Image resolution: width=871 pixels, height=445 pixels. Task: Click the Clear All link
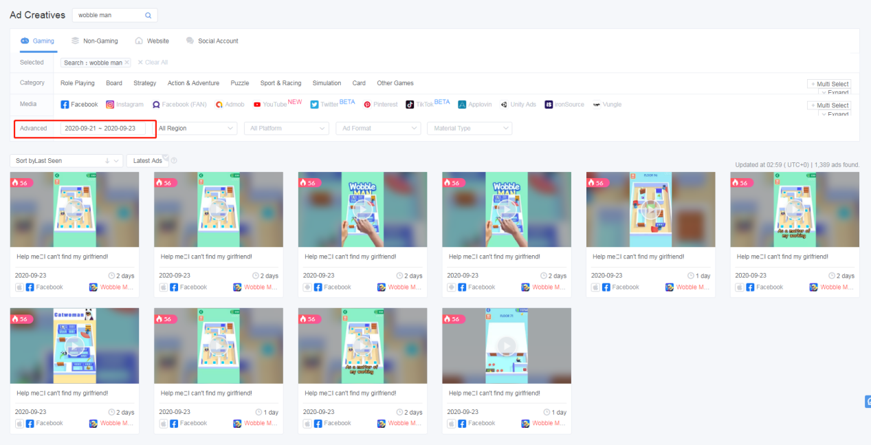pos(153,63)
